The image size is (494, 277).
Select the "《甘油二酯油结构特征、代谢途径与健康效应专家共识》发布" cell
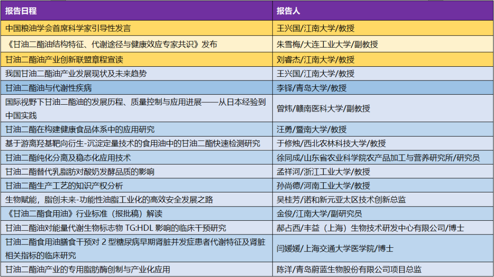point(136,44)
